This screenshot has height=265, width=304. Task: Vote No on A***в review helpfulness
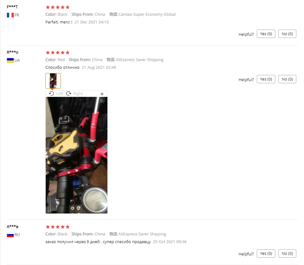(x=287, y=253)
